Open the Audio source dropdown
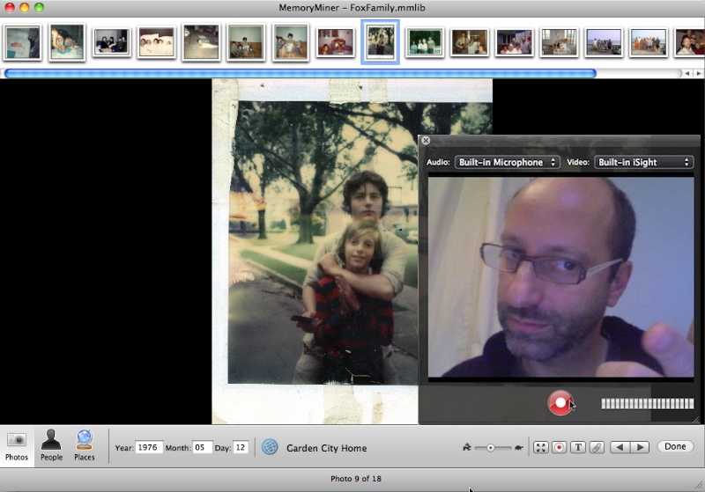 [507, 163]
